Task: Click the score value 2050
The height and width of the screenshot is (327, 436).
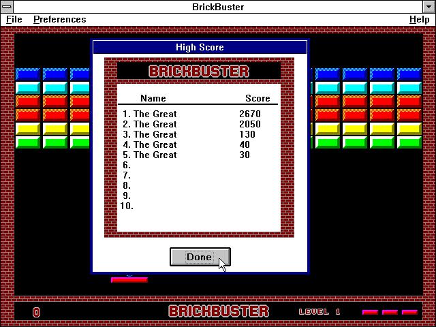Action: (250, 124)
